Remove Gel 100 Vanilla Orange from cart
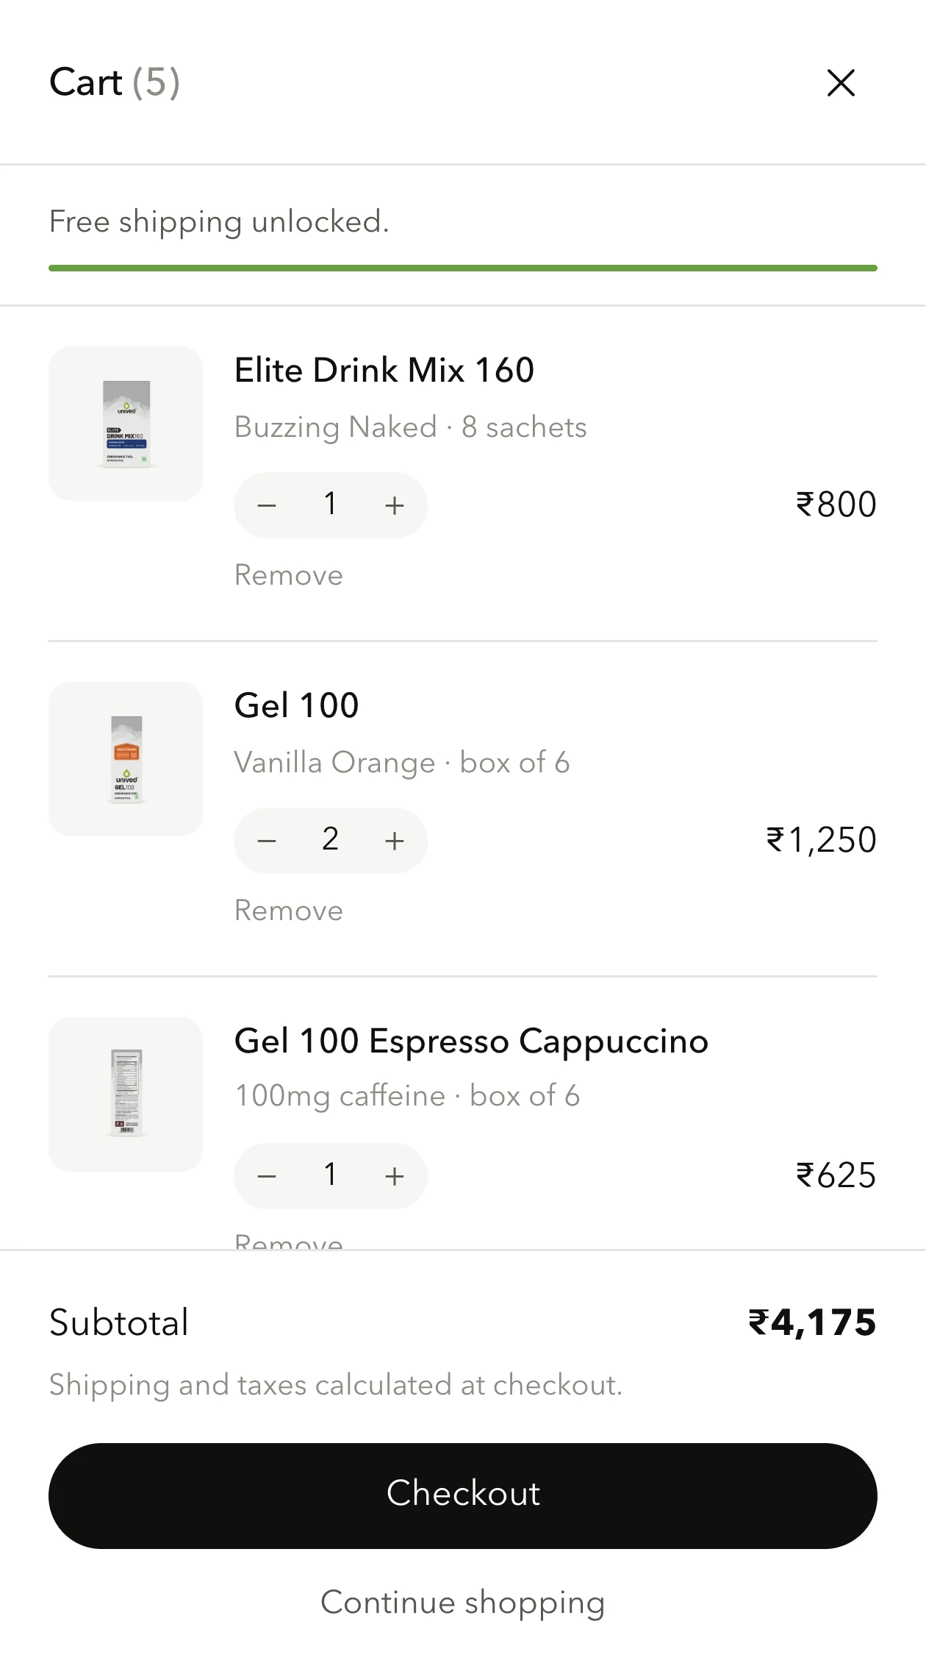This screenshot has width=926, height=1677. [289, 911]
